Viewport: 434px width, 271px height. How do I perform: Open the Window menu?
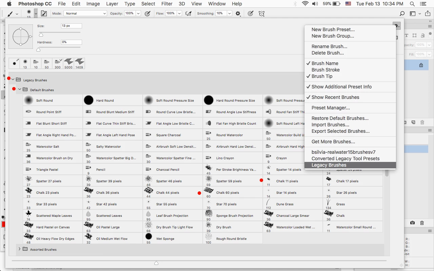(x=217, y=4)
